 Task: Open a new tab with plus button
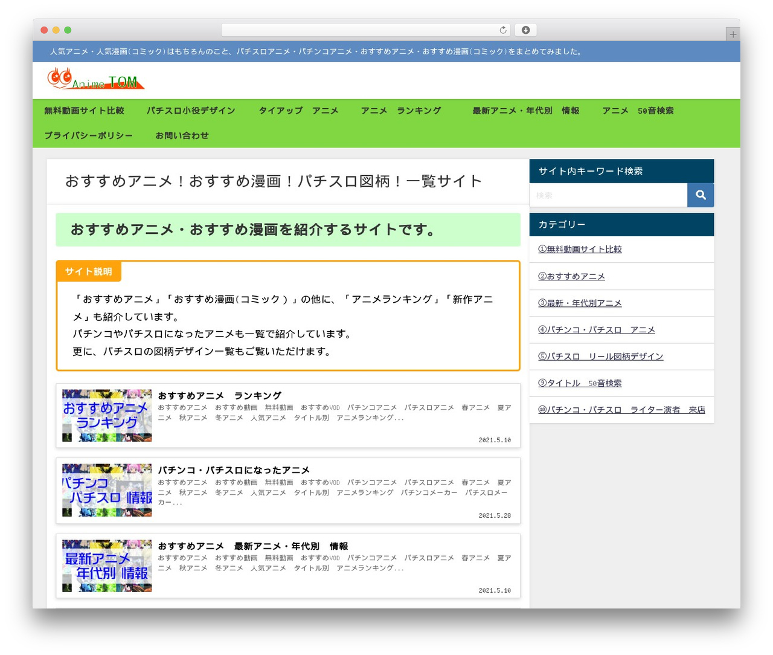pos(733,34)
